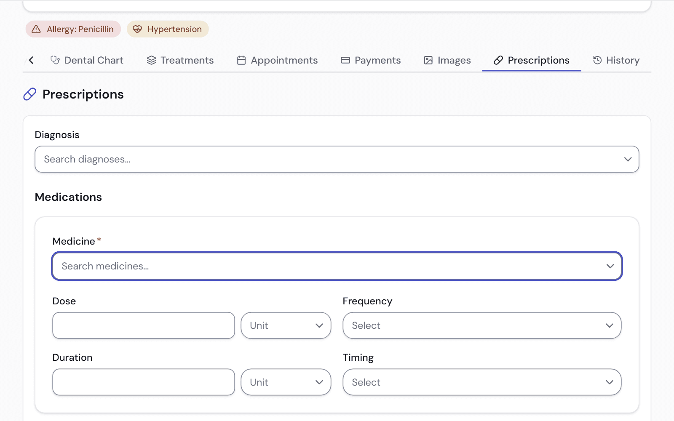Switch to the Images tab
The image size is (674, 421).
coord(447,60)
